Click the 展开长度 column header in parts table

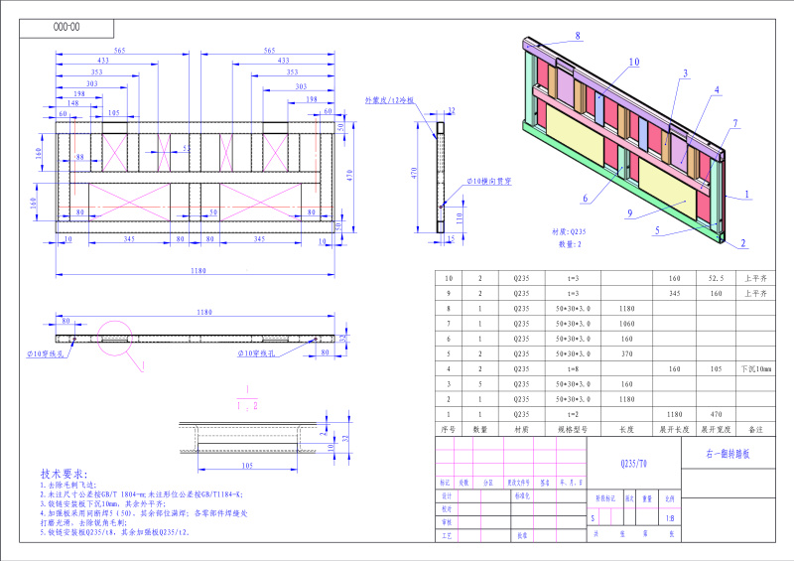point(674,430)
